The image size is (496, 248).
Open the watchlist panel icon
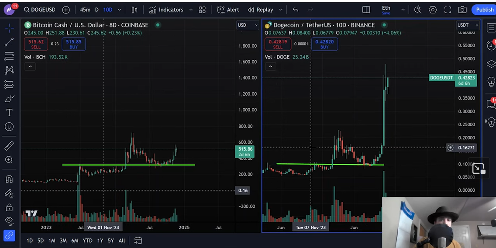(x=491, y=28)
